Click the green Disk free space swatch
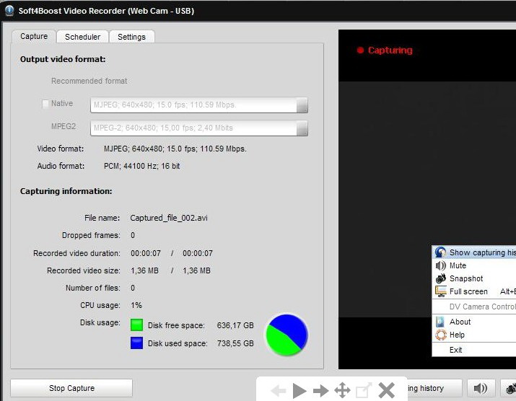 tap(136, 325)
